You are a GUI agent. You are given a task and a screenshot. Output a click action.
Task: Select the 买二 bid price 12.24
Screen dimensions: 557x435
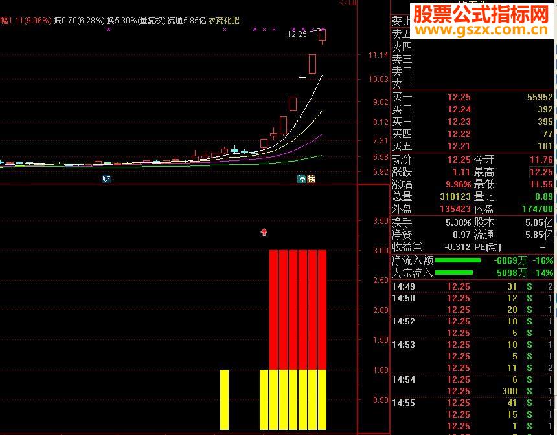pyautogui.click(x=459, y=109)
